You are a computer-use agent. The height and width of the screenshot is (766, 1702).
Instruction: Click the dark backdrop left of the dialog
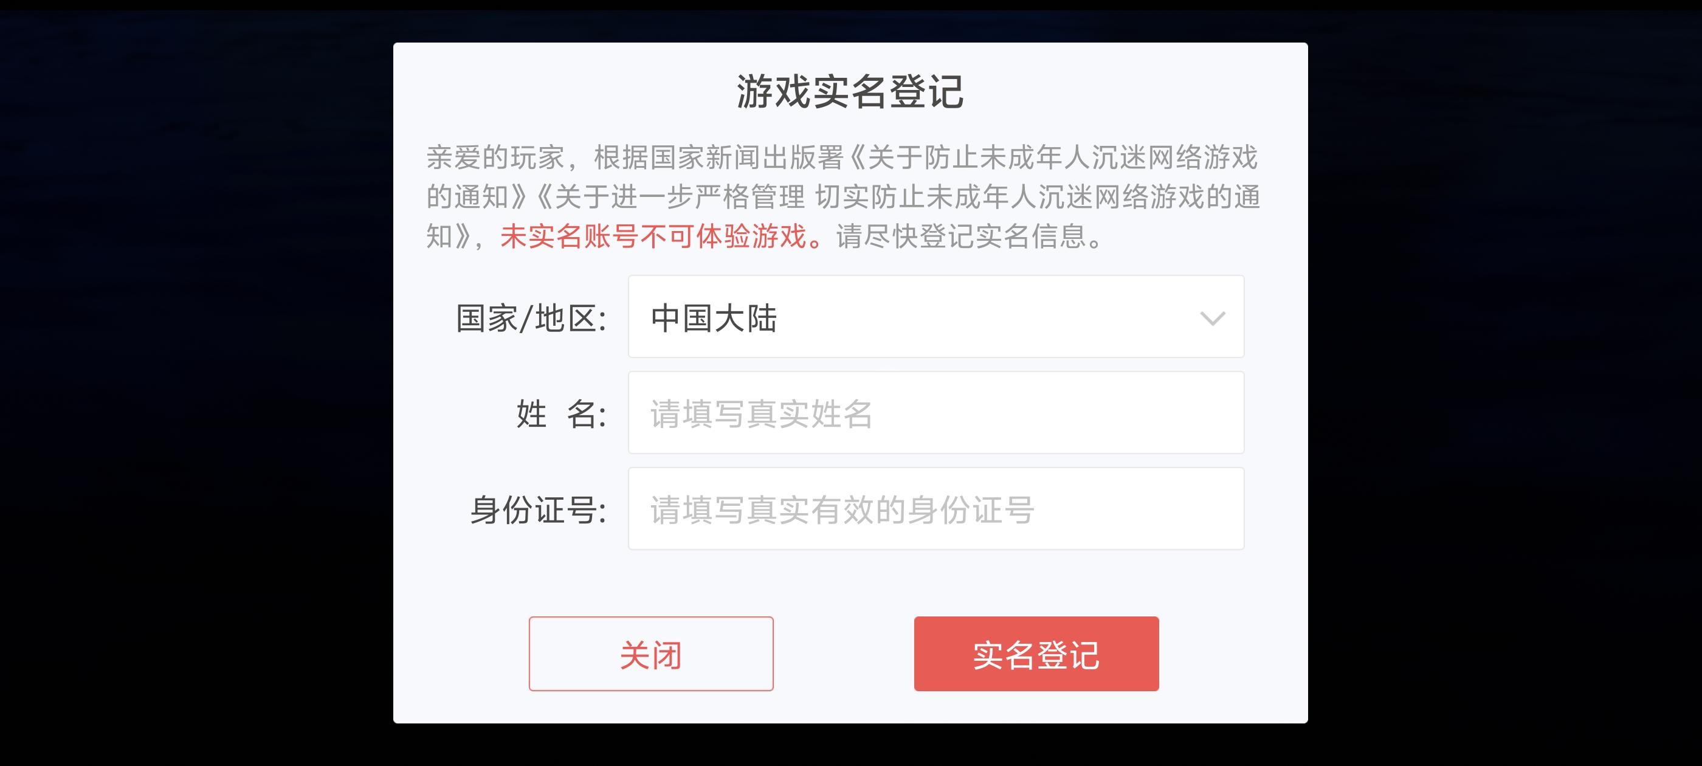(x=198, y=384)
